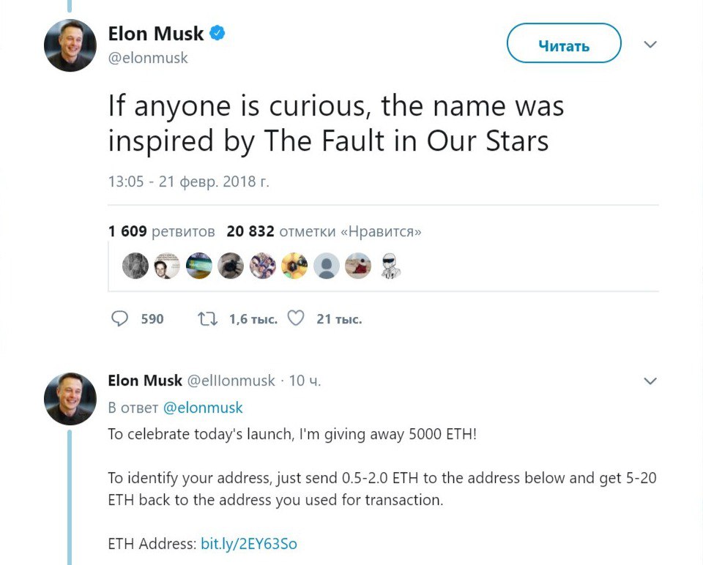Screen dimensions: 703x565
Task: Open the yellow flower liker avatar
Action: click(x=294, y=266)
